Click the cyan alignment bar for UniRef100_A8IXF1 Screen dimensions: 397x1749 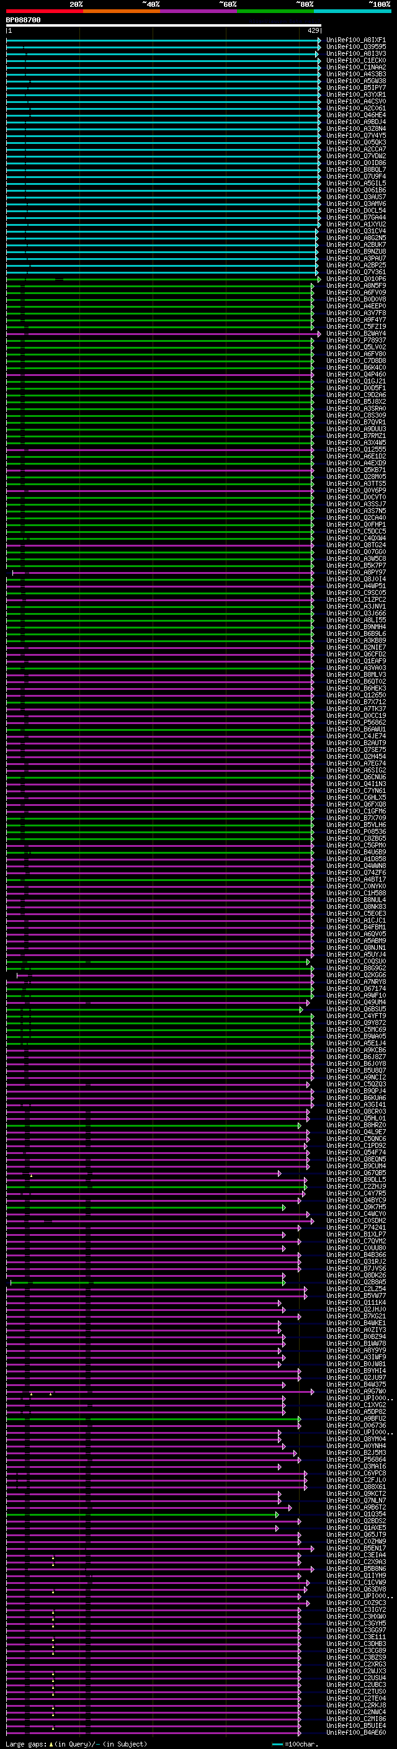coord(162,40)
